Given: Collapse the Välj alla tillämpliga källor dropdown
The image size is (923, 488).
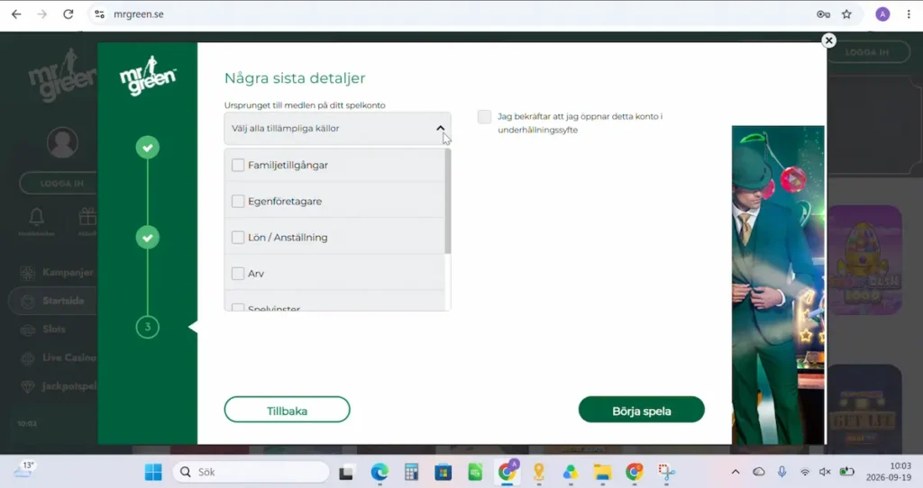Looking at the screenshot, I should coord(337,128).
